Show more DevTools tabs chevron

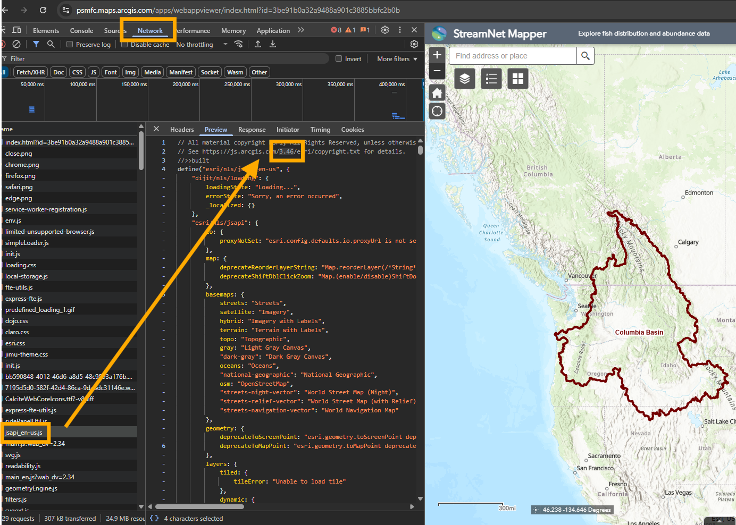click(x=301, y=30)
